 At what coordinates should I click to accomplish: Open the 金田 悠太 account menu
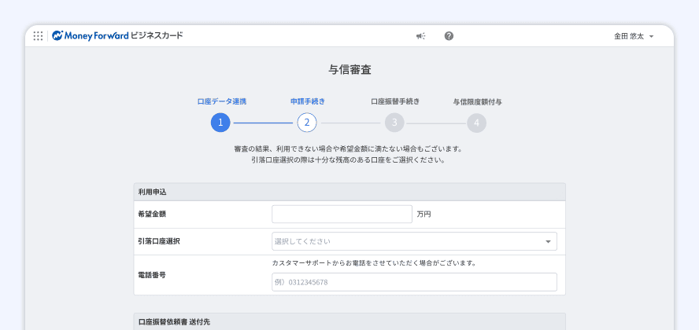point(634,36)
